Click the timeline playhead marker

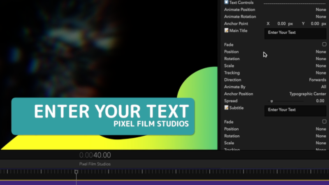[76, 172]
